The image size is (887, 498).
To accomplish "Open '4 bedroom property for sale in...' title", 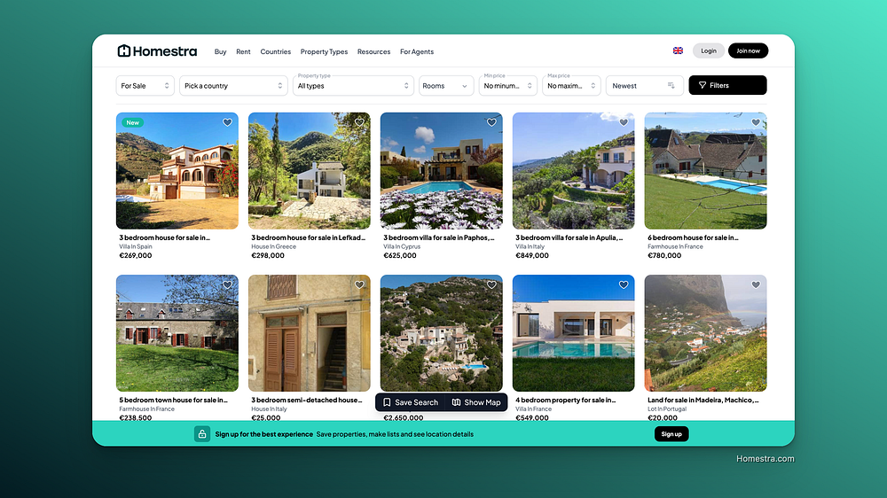I will [x=566, y=401].
